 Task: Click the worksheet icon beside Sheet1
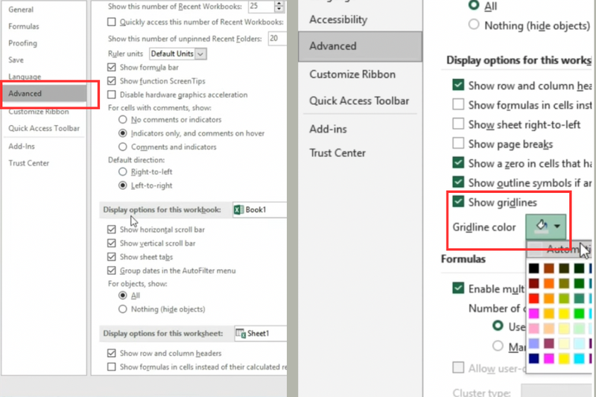coord(241,334)
